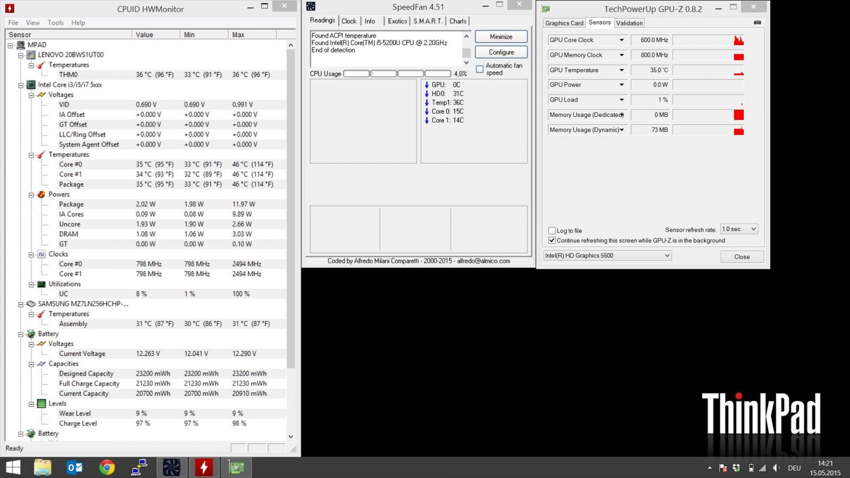Uncheck Continue refreshing while GPU-Z in background
Viewport: 850px width, 478px height.
[552, 241]
